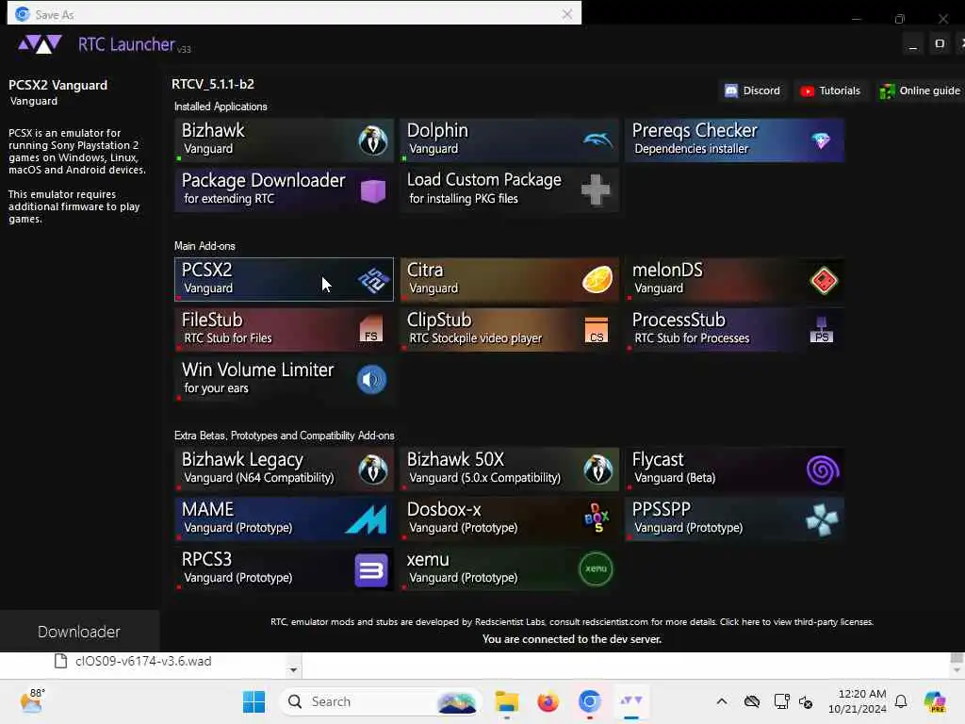Image resolution: width=965 pixels, height=724 pixels.
Task: Click the Bizhawk 50X eagle icon
Action: pos(597,469)
